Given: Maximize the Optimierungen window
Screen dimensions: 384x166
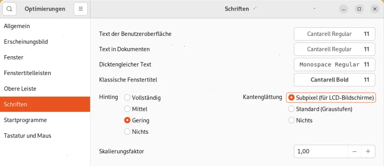Looking at the screenshot, I should 359,9.
